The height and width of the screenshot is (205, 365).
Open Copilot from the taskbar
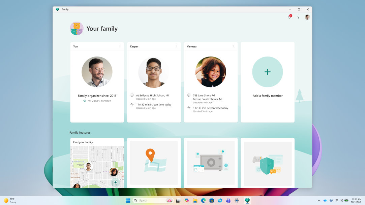point(186,200)
